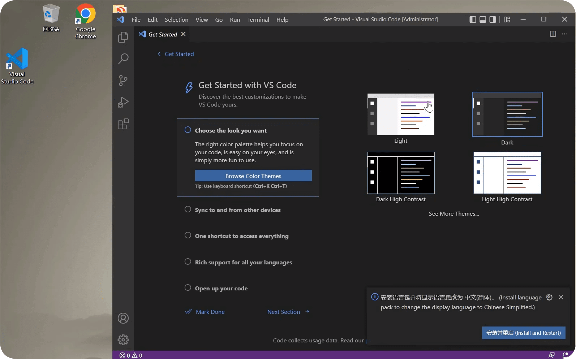Open the Terminal menu
Screen dimensions: 576x359
(258, 20)
